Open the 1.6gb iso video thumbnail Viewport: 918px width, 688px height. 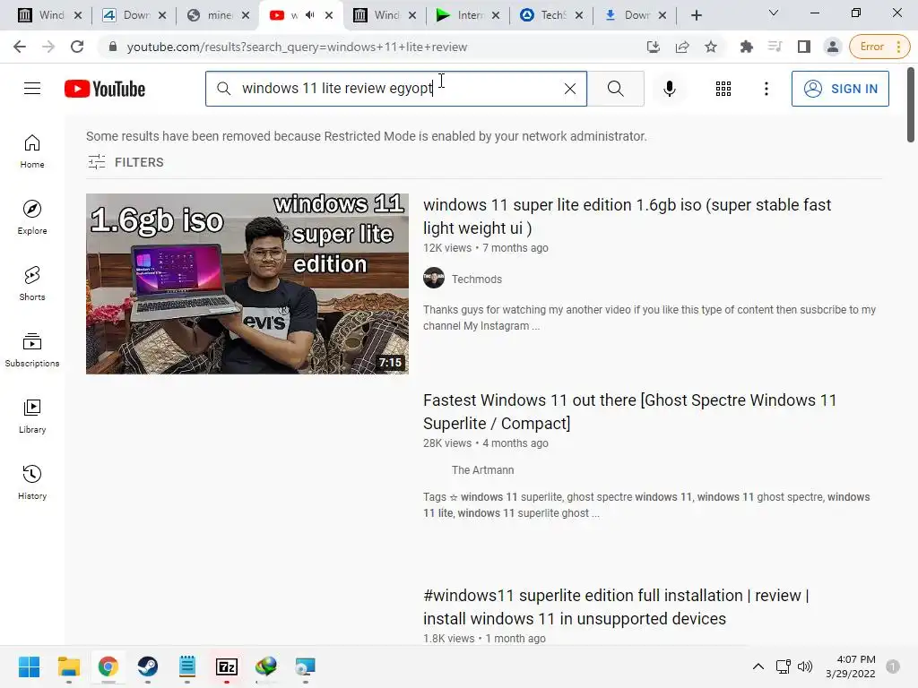(x=247, y=284)
